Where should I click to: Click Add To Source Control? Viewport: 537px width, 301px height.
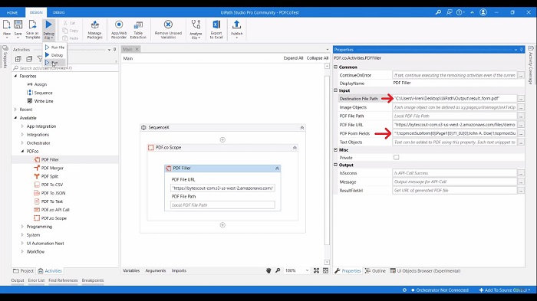coord(504,290)
